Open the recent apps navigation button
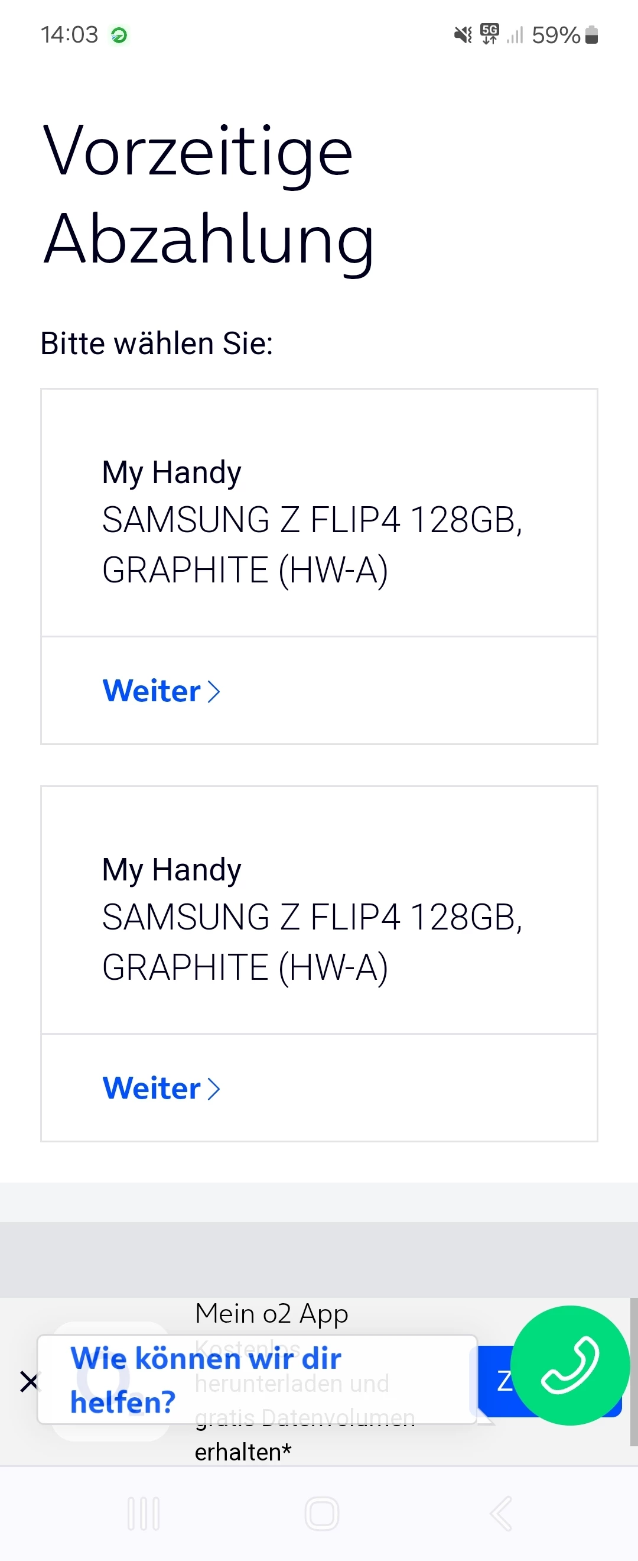The height and width of the screenshot is (1561, 638). tap(144, 1514)
